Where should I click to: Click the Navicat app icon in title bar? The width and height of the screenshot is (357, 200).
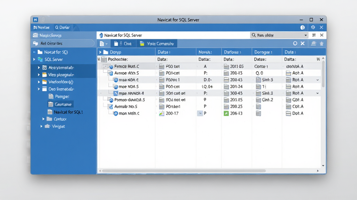(x=36, y=20)
